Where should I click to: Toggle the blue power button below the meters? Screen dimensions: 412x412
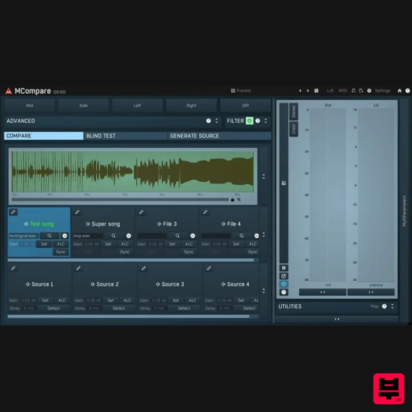point(284,284)
